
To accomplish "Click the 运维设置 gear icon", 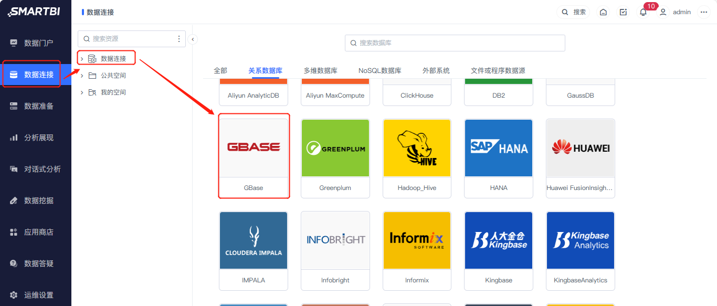I will point(14,295).
